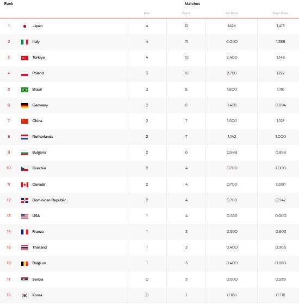Click the Canada flag icon
Screen dimensions: 299x305
[x=25, y=185]
